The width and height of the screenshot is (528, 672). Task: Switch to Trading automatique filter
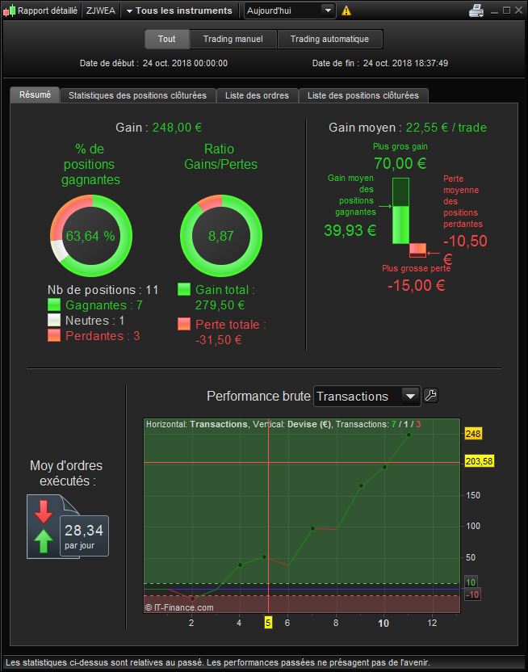point(329,39)
